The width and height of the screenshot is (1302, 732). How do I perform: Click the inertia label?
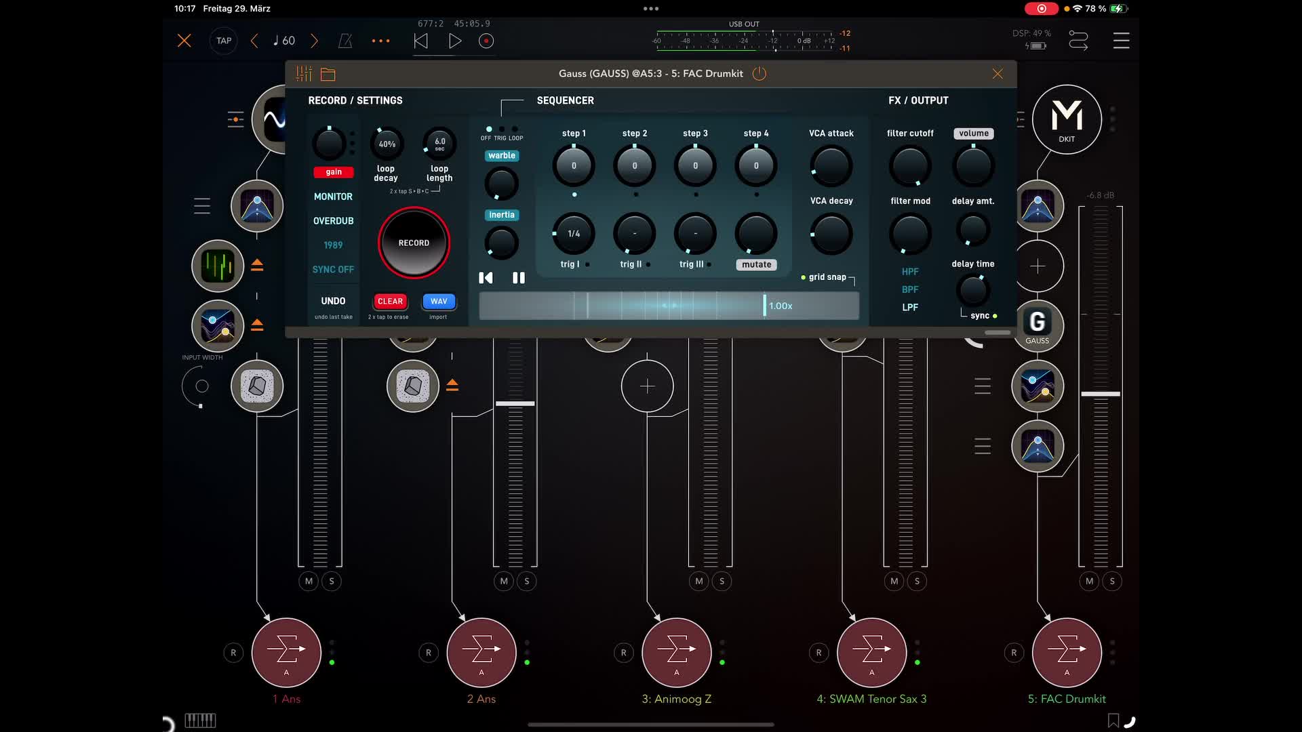pos(502,215)
